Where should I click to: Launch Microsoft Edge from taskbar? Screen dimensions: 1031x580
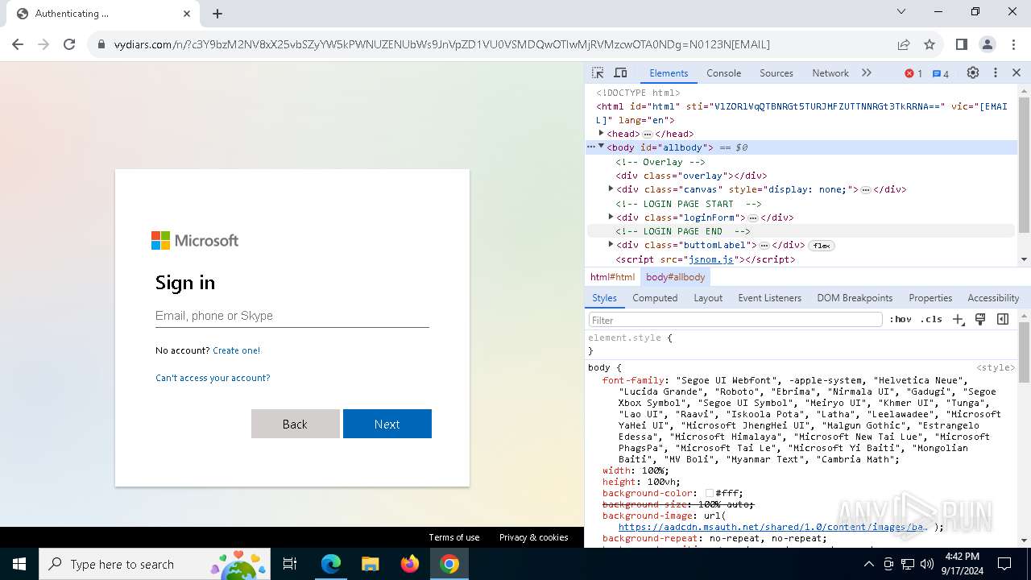pyautogui.click(x=330, y=564)
